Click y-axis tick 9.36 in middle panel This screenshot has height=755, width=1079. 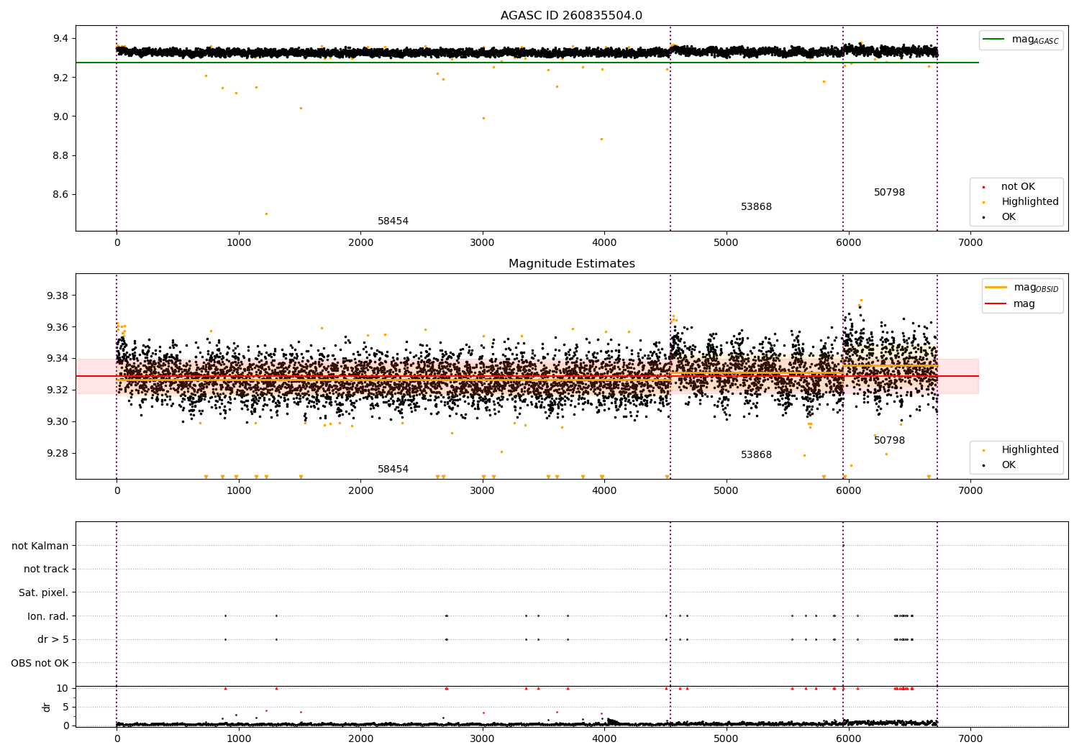click(x=58, y=327)
